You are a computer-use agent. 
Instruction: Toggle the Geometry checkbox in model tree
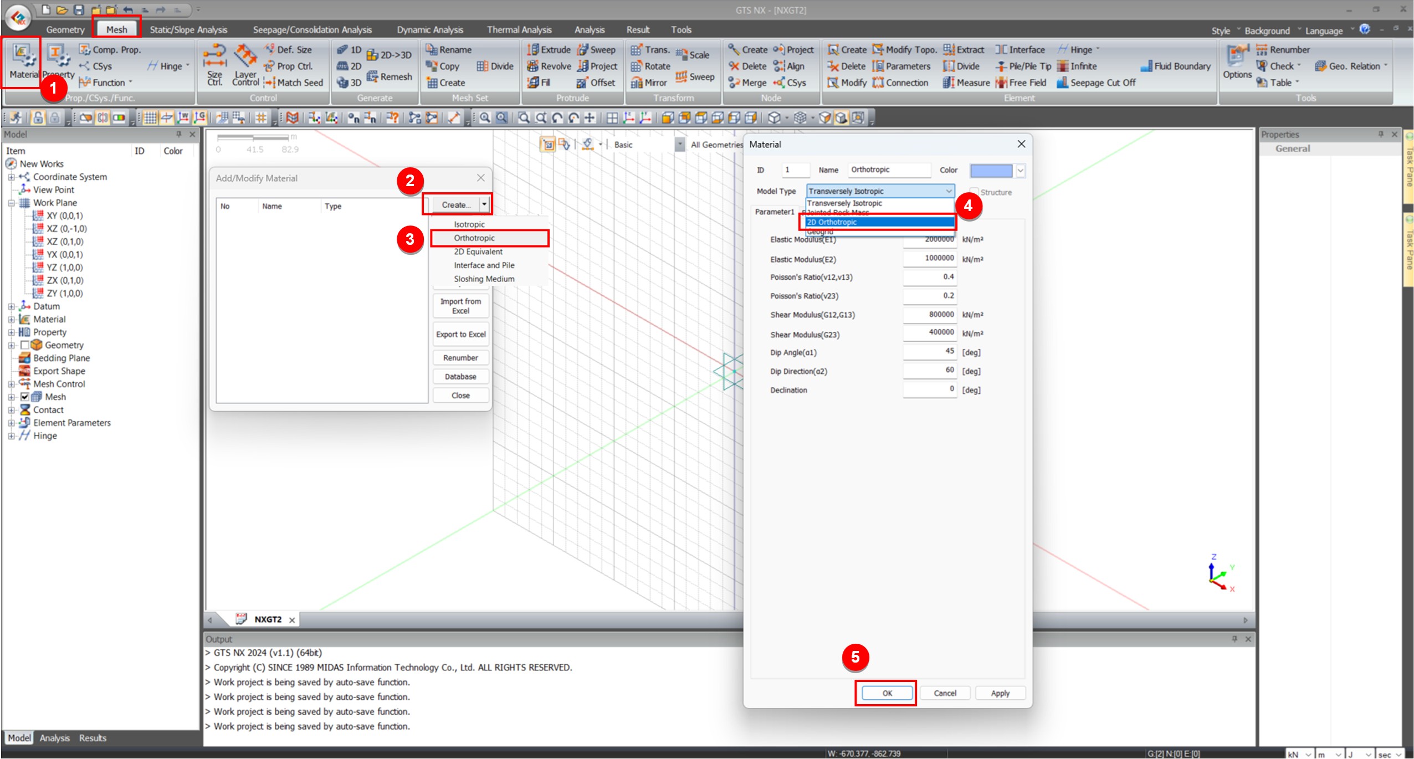[x=24, y=345]
